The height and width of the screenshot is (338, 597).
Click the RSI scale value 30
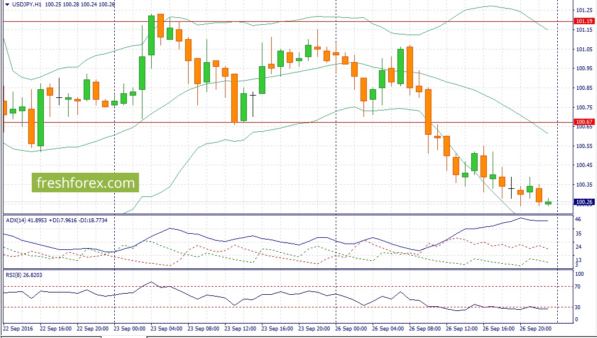pos(577,307)
